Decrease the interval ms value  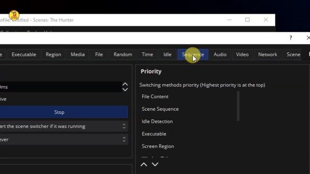pyautogui.click(x=125, y=89)
